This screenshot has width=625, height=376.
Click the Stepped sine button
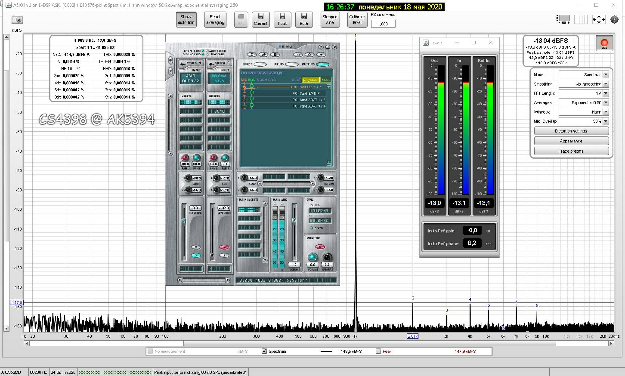coord(330,20)
